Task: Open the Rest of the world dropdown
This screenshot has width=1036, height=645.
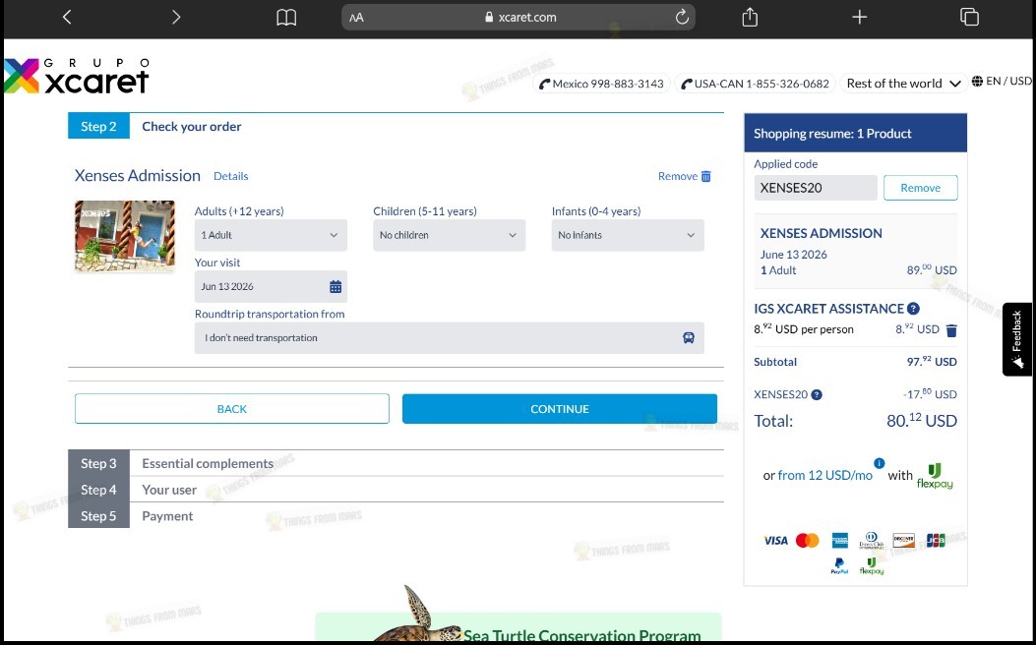Action: click(x=903, y=84)
